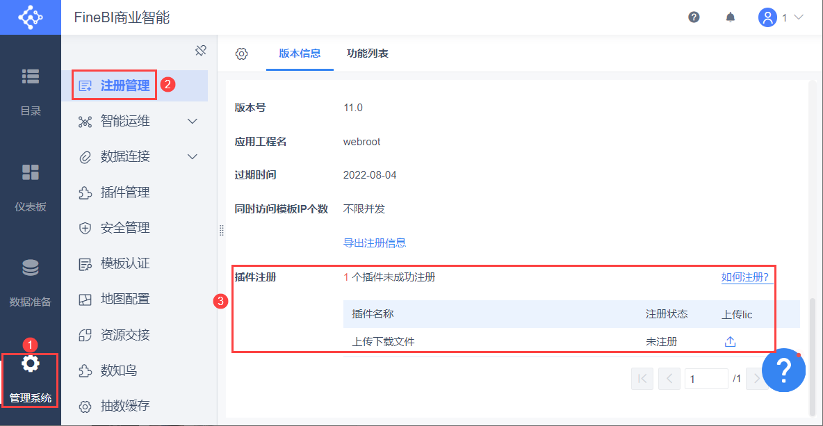Click the 如何注册? link

[747, 277]
